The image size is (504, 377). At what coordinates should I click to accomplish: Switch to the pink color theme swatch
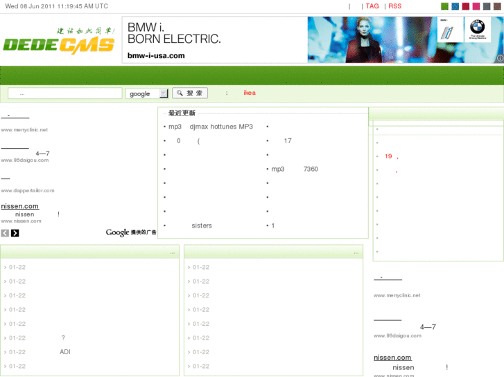pyautogui.click(x=476, y=6)
